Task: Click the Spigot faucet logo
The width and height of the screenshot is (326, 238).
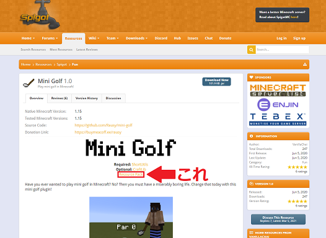Action: (x=40, y=15)
